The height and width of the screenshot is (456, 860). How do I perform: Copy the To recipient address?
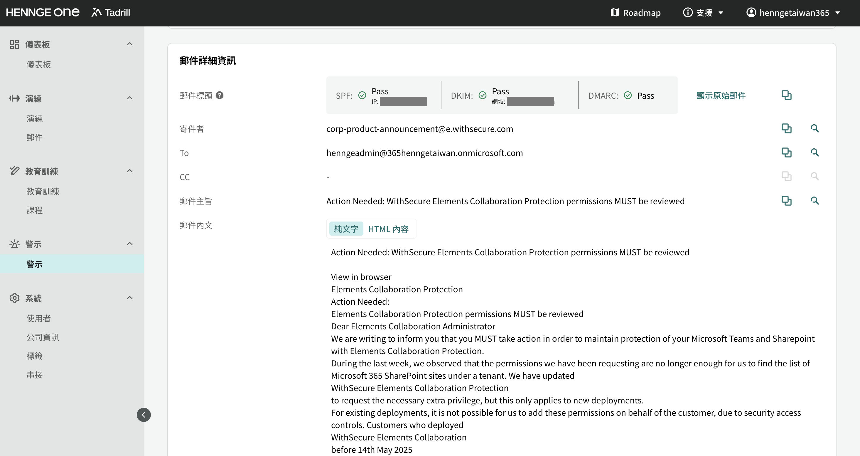pyautogui.click(x=786, y=152)
